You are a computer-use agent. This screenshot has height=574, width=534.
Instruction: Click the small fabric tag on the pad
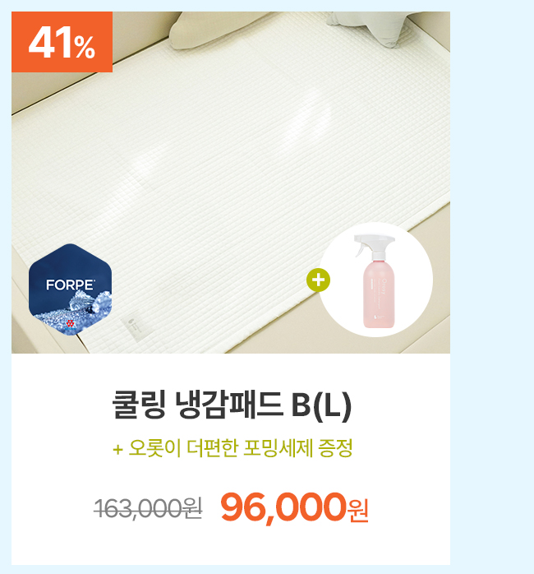pyautogui.click(x=137, y=326)
